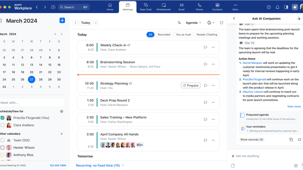Image resolution: width=303 pixels, height=170 pixels.
Task: Select the Recorded filter
Action: 164,35
